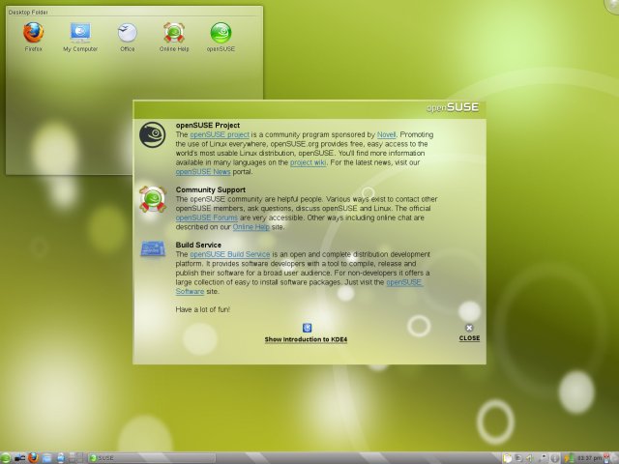Launch the Office desktop icon
This screenshot has height=464, width=619.
pos(127,32)
